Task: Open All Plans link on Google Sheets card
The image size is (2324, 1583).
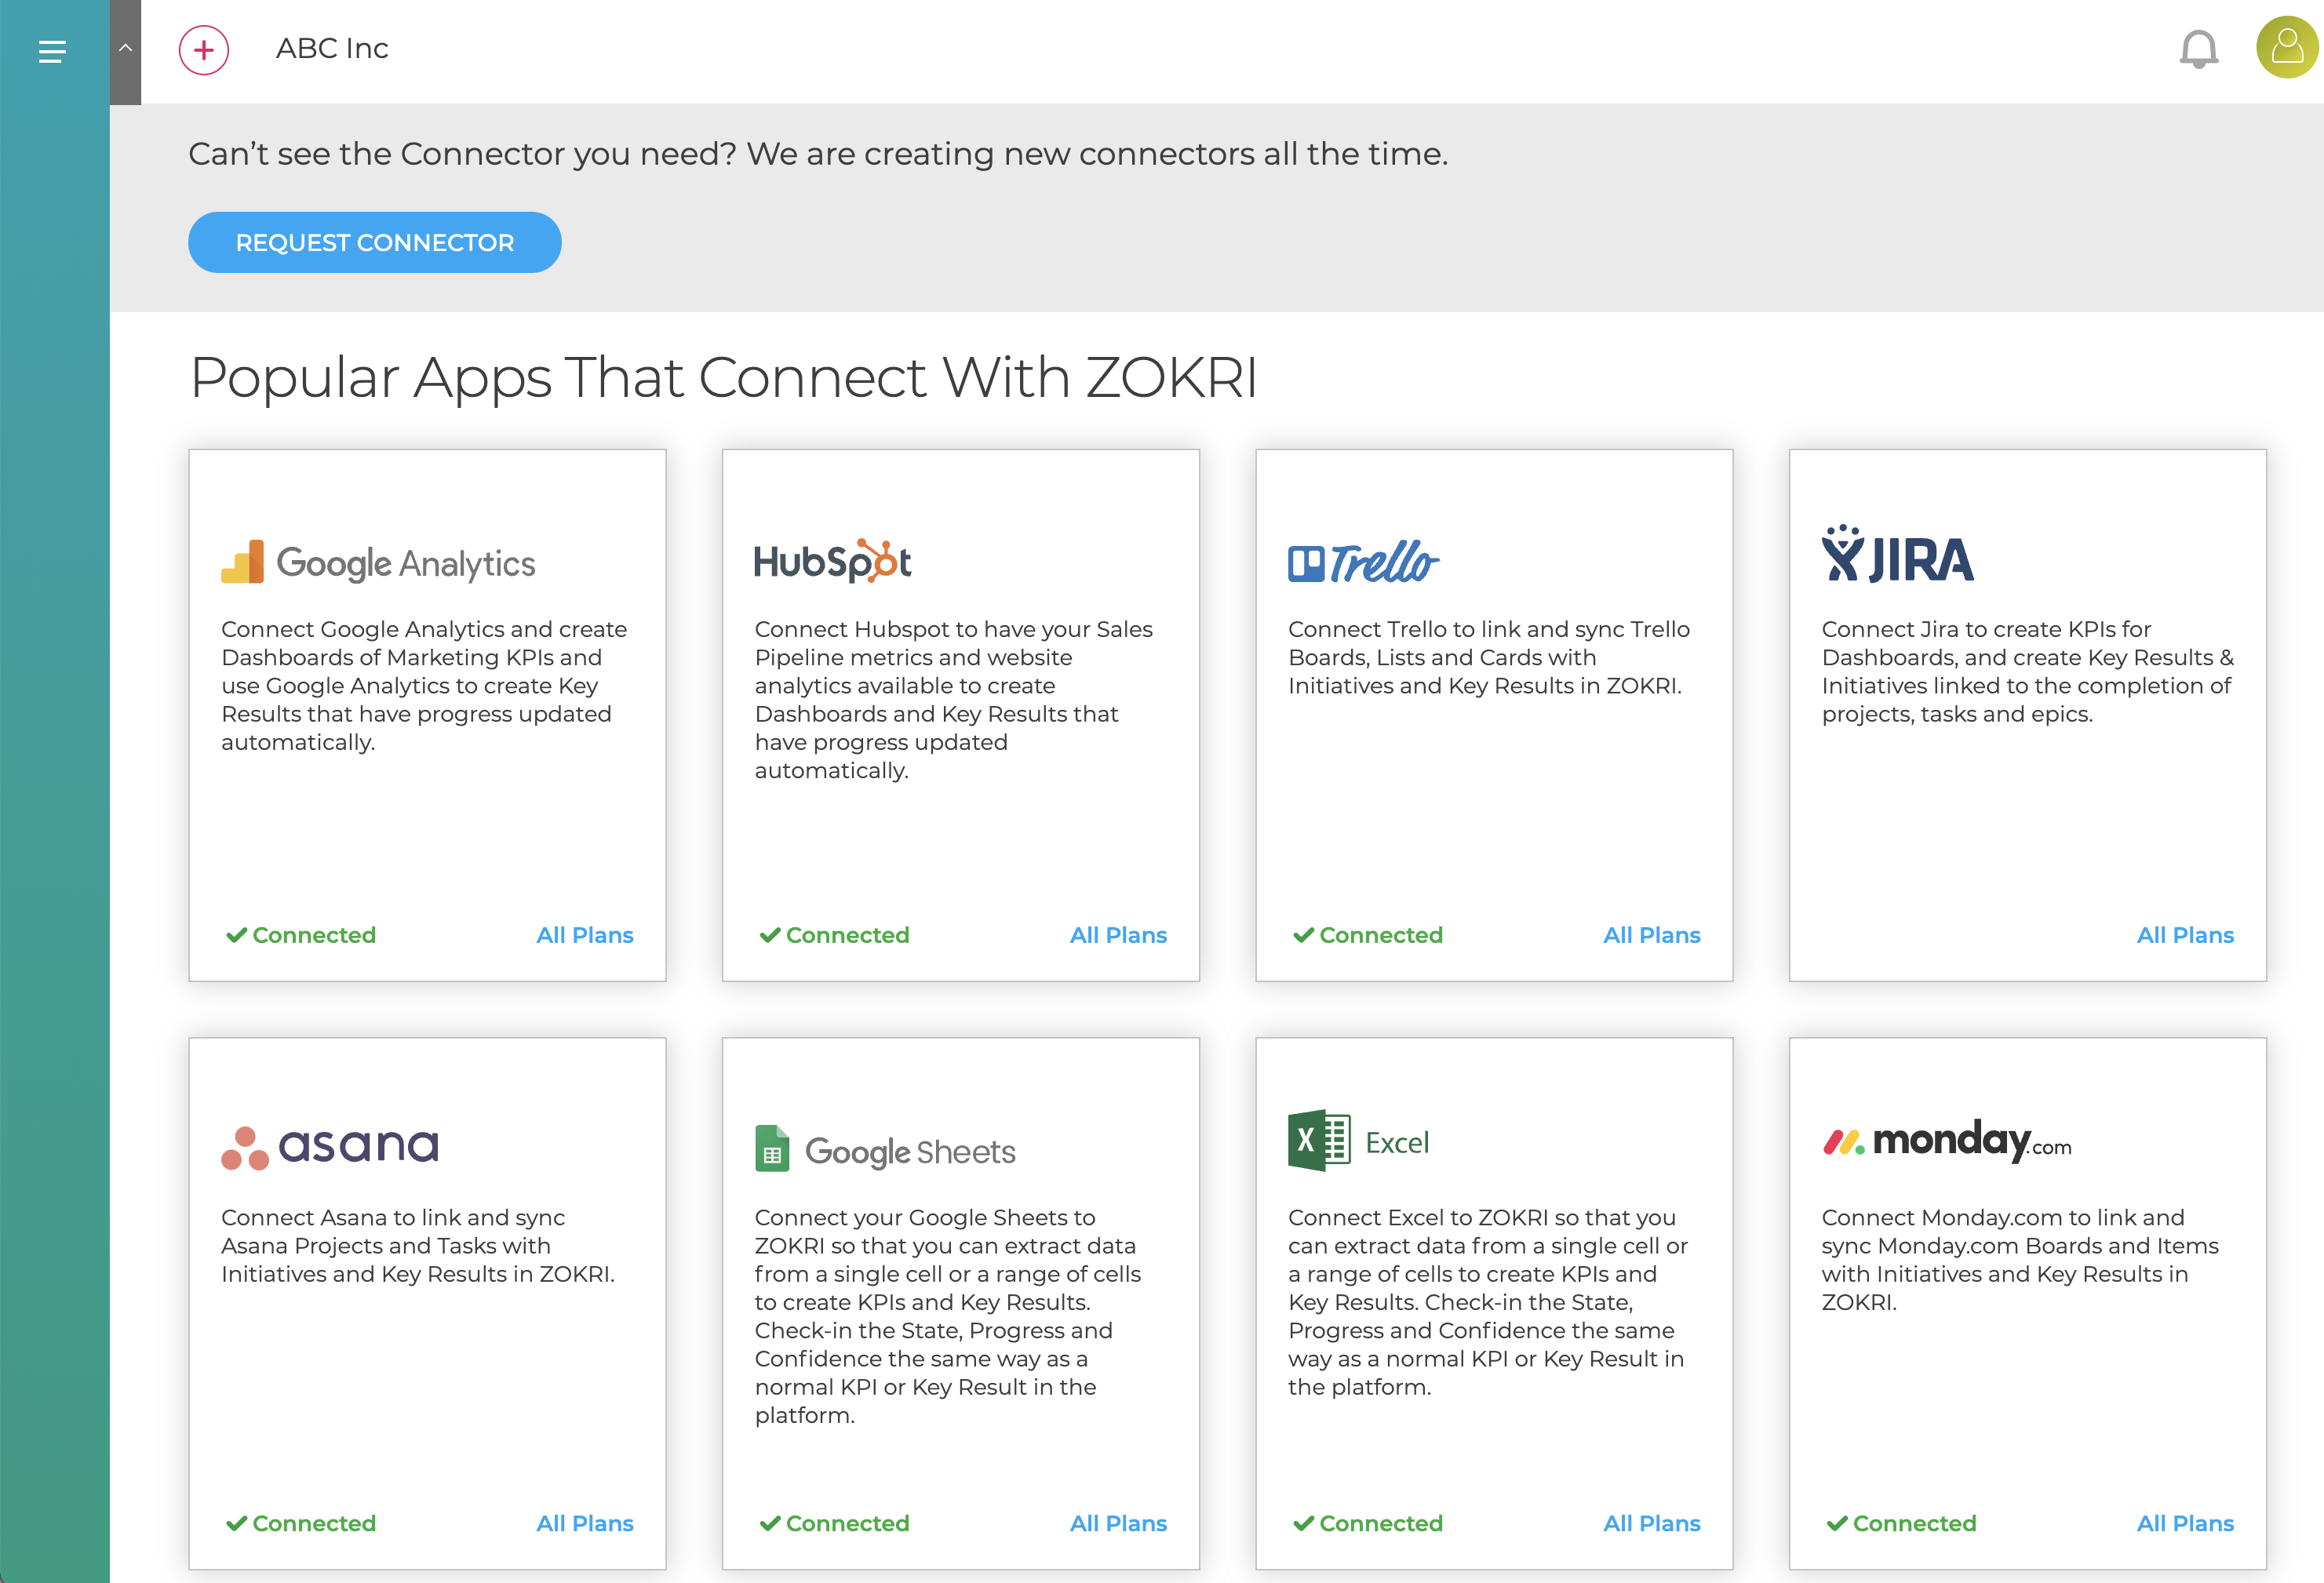Action: (1118, 1523)
